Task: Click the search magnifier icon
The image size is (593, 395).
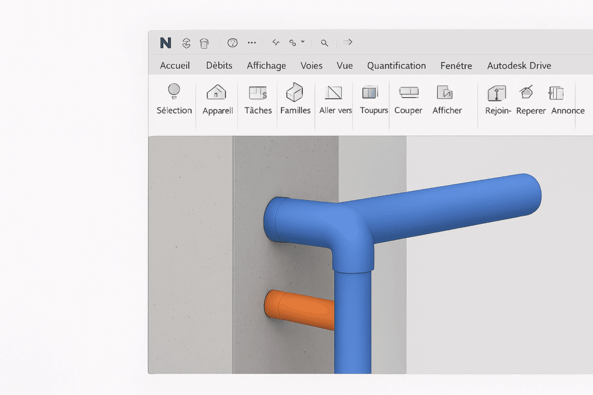Action: 325,43
